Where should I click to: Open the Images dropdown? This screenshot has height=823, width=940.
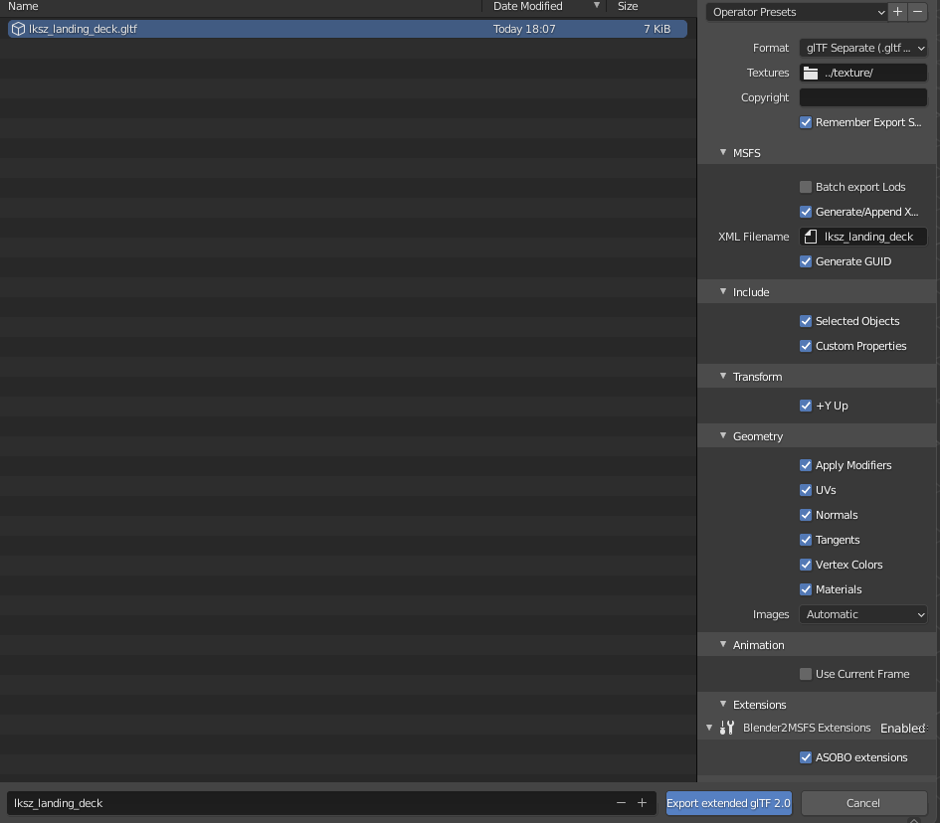861,614
